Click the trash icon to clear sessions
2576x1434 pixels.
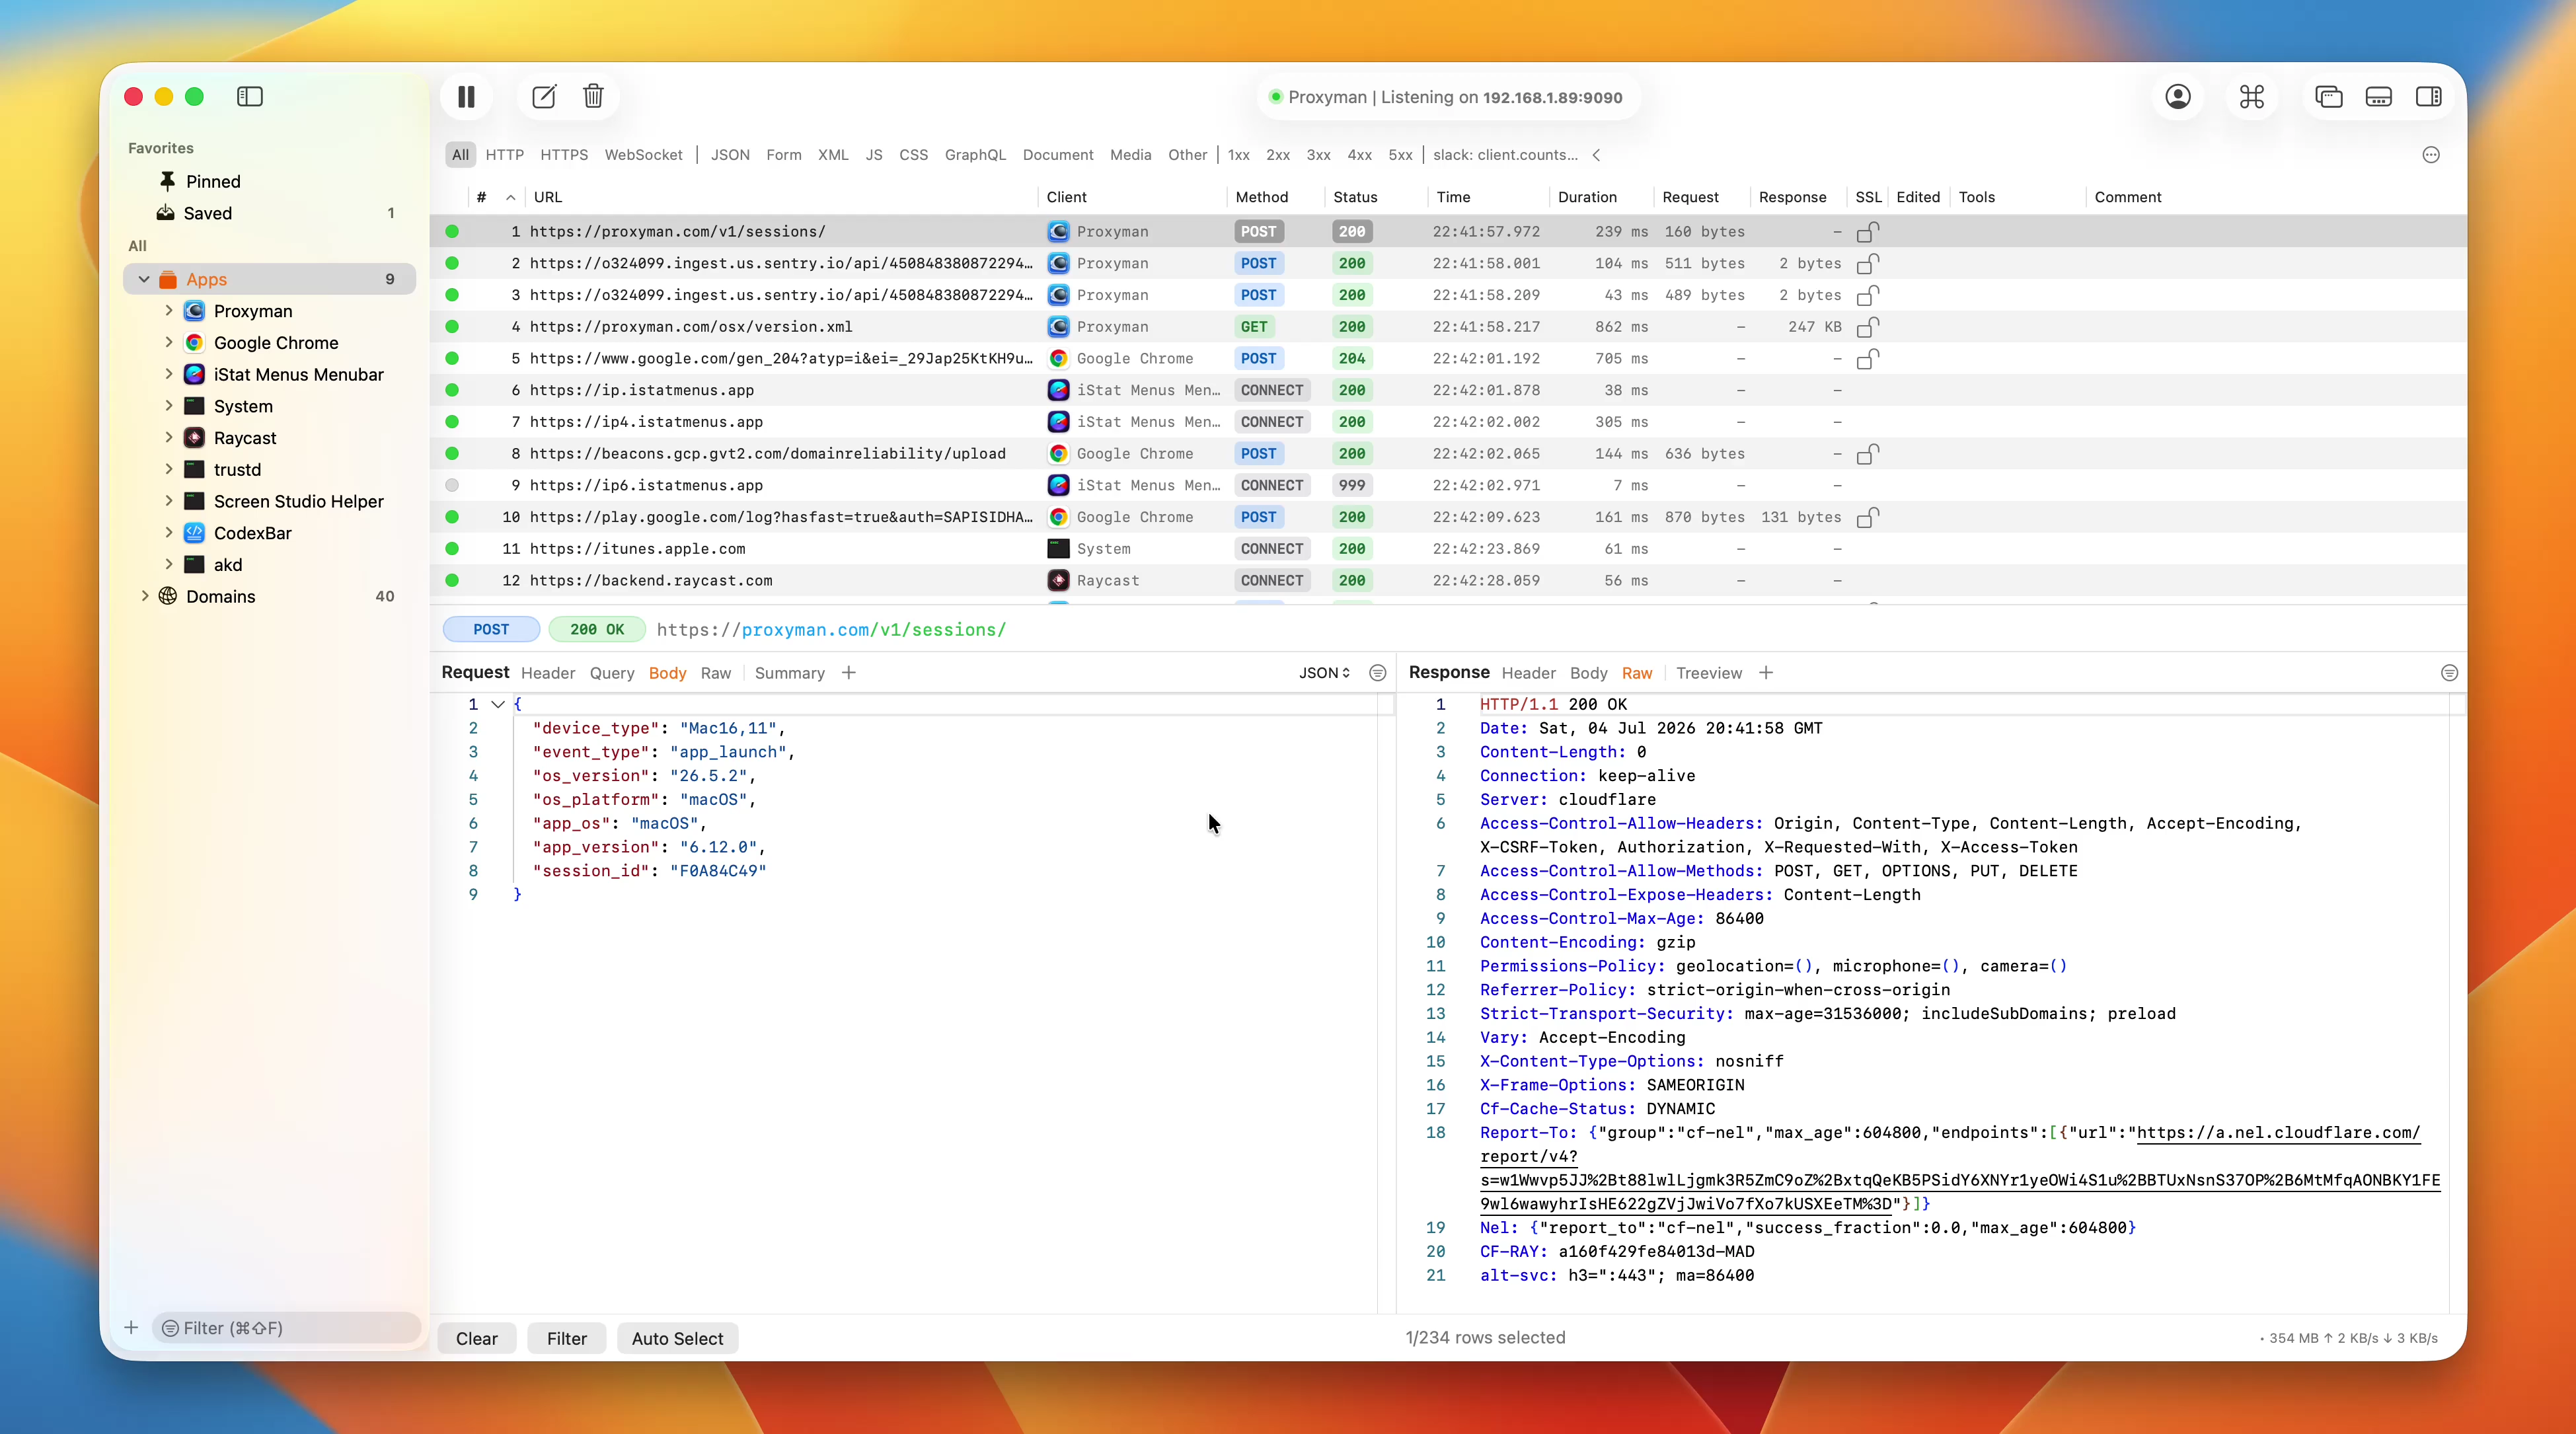[593, 96]
